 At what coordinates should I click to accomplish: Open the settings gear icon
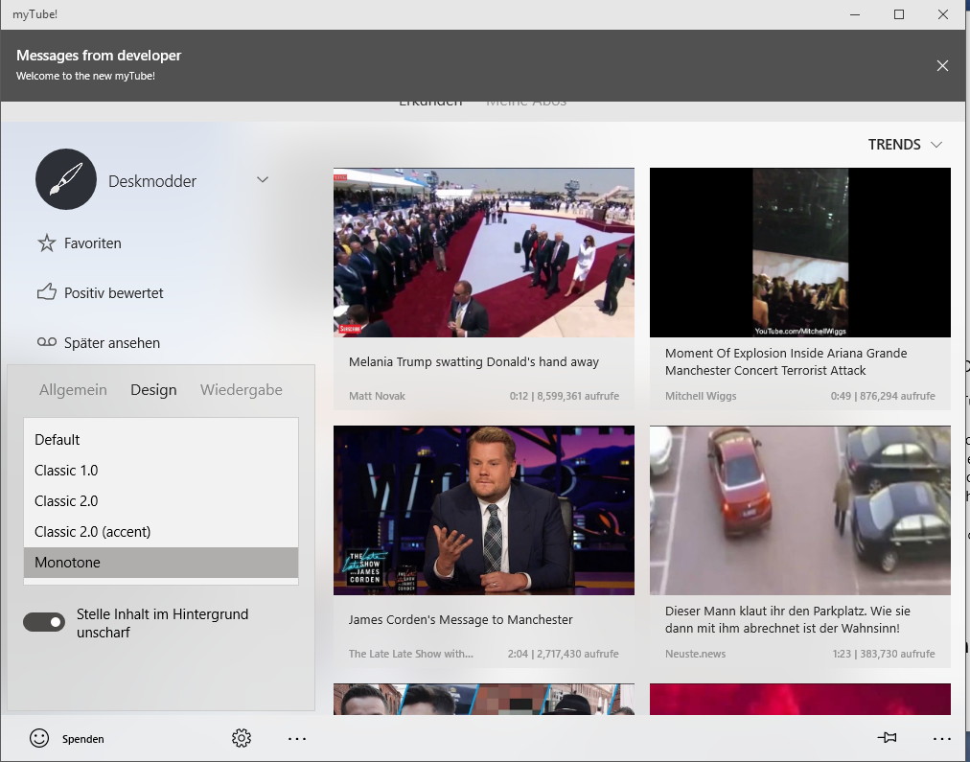(242, 738)
